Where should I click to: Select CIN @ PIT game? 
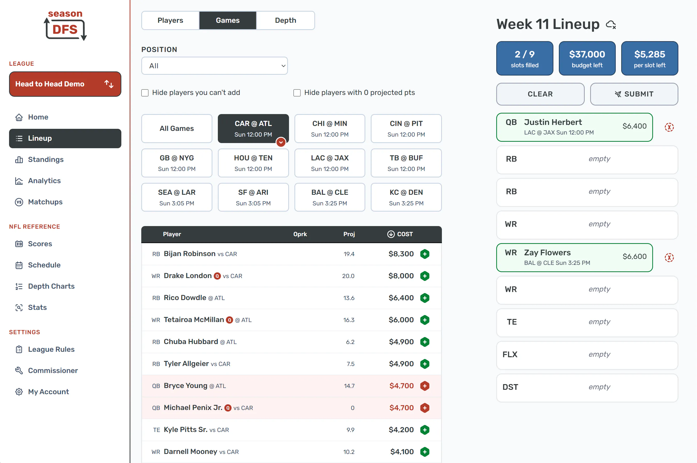point(406,129)
